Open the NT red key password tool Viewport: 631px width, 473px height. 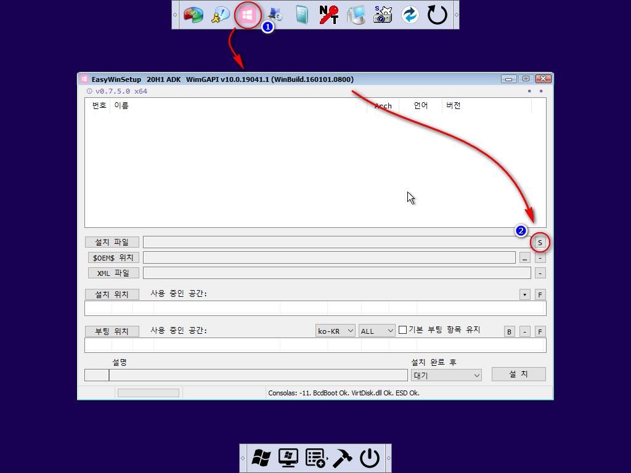tap(329, 15)
